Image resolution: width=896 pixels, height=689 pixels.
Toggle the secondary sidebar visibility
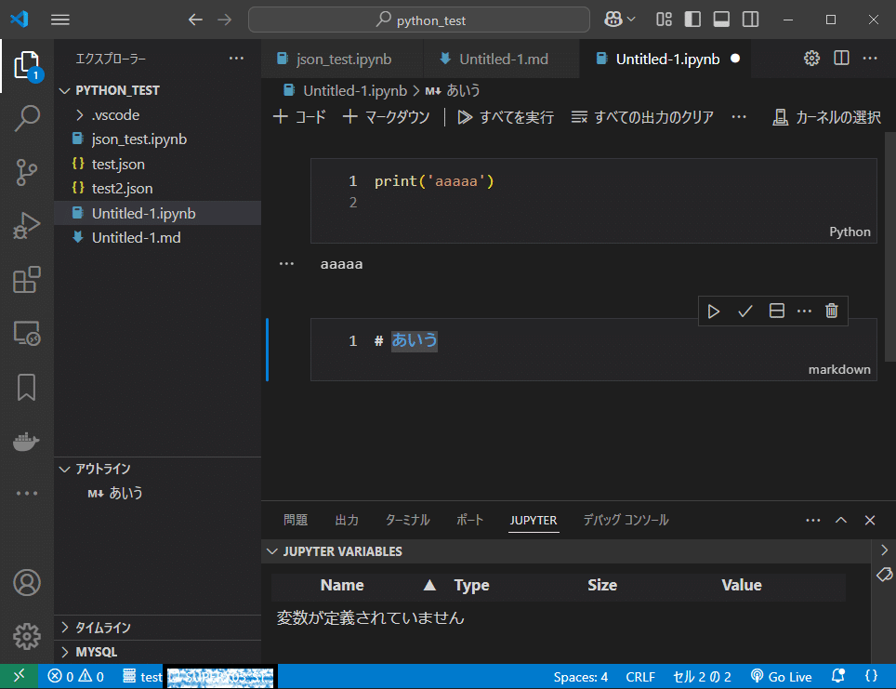coord(750,19)
